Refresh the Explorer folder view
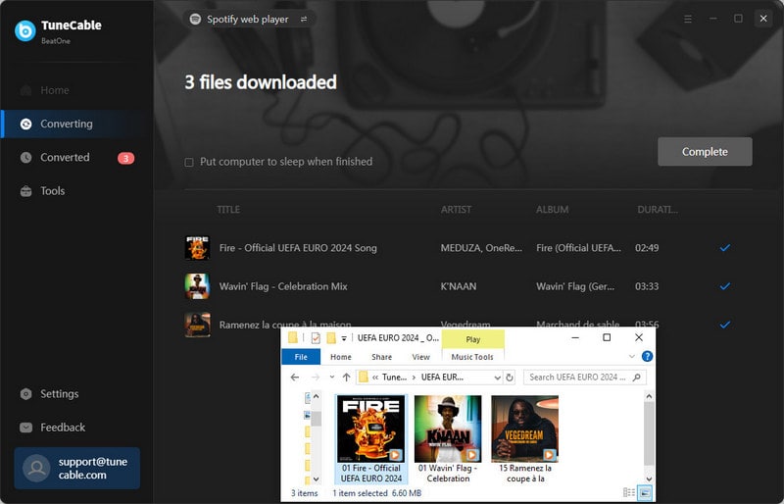This screenshot has width=784, height=504. [510, 378]
